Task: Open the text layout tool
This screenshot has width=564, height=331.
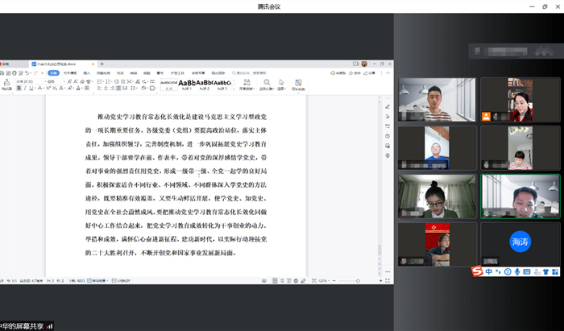Action: coord(247,85)
